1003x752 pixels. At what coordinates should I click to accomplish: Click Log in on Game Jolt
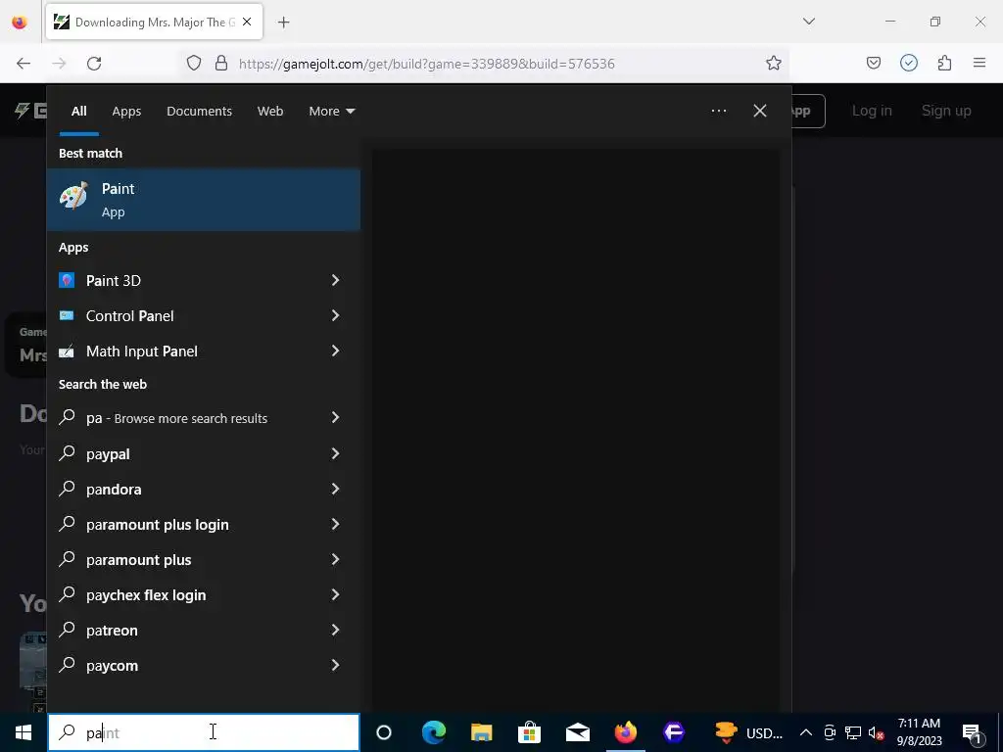(871, 111)
